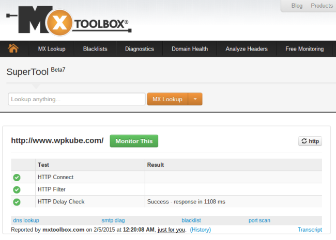
Task: Focus the Lookup anything search field
Action: pyautogui.click(x=77, y=99)
